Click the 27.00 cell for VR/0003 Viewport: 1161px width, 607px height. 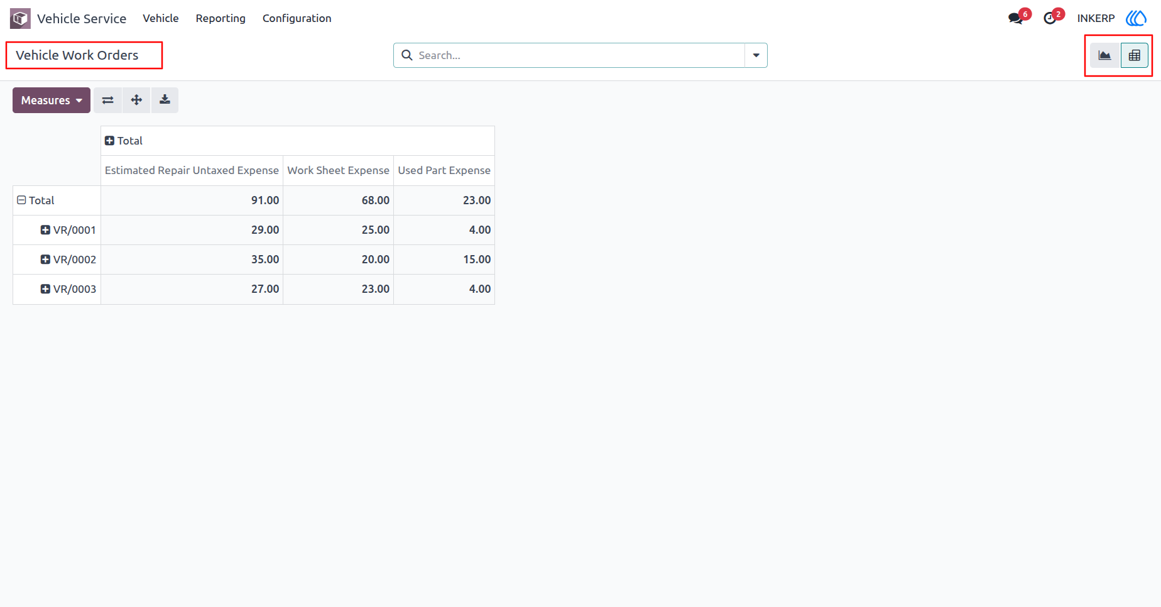[192, 289]
